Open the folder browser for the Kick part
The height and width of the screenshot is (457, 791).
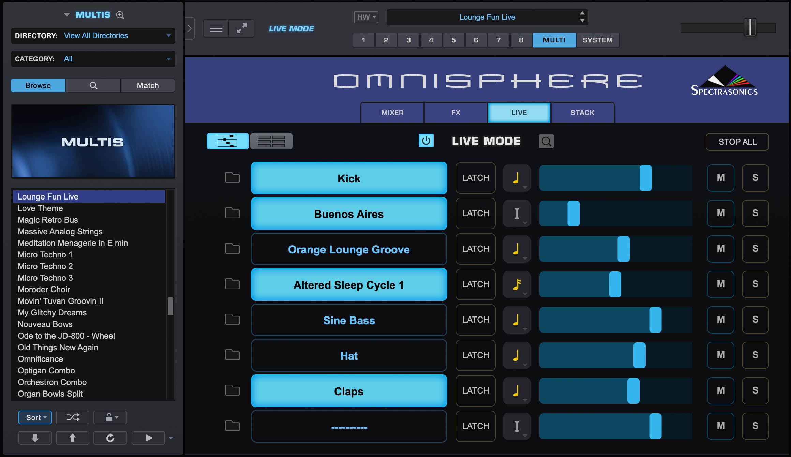tap(232, 178)
